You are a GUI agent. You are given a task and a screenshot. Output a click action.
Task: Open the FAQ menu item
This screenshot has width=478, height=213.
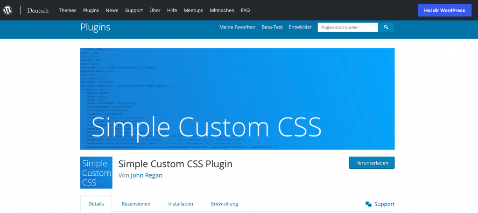[246, 10]
